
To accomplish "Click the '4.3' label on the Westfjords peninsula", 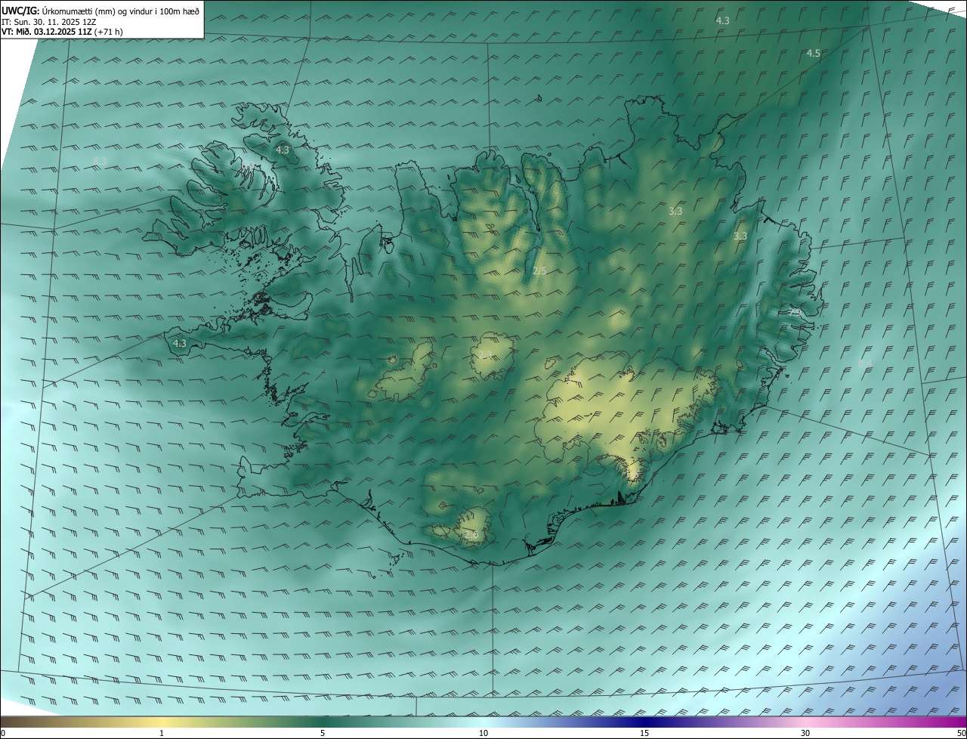I will click(x=282, y=150).
